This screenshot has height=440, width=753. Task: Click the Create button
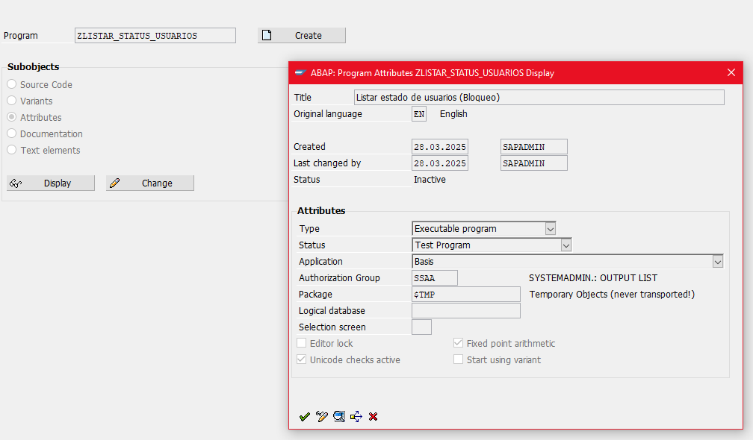[x=302, y=36]
